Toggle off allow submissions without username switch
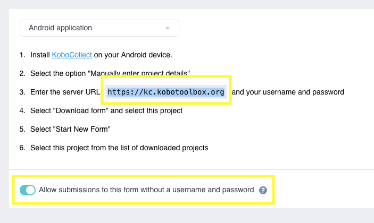The image size is (374, 223). [28, 190]
